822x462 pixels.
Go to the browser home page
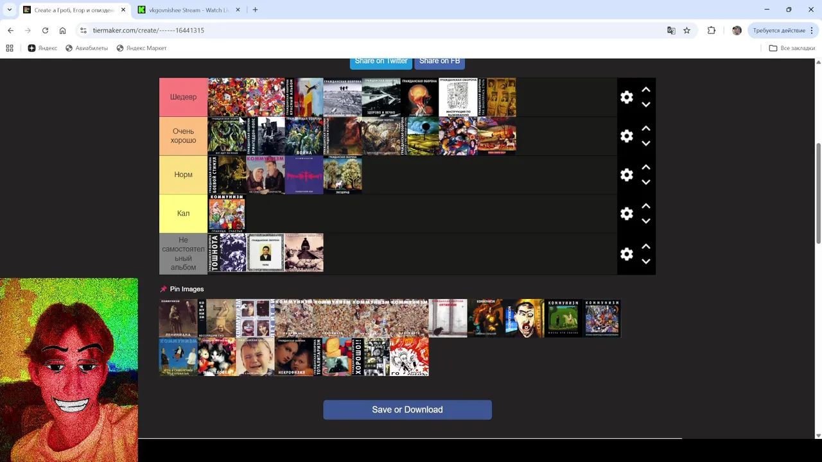tap(62, 30)
